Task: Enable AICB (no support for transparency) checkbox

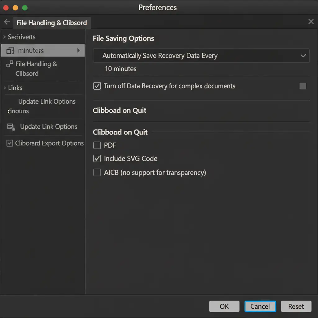Action: (x=97, y=173)
